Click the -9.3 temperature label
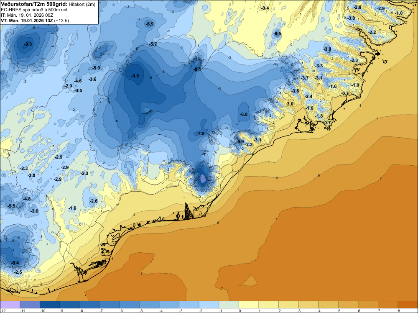Viewport: 418px width, 313px height. pos(28,44)
